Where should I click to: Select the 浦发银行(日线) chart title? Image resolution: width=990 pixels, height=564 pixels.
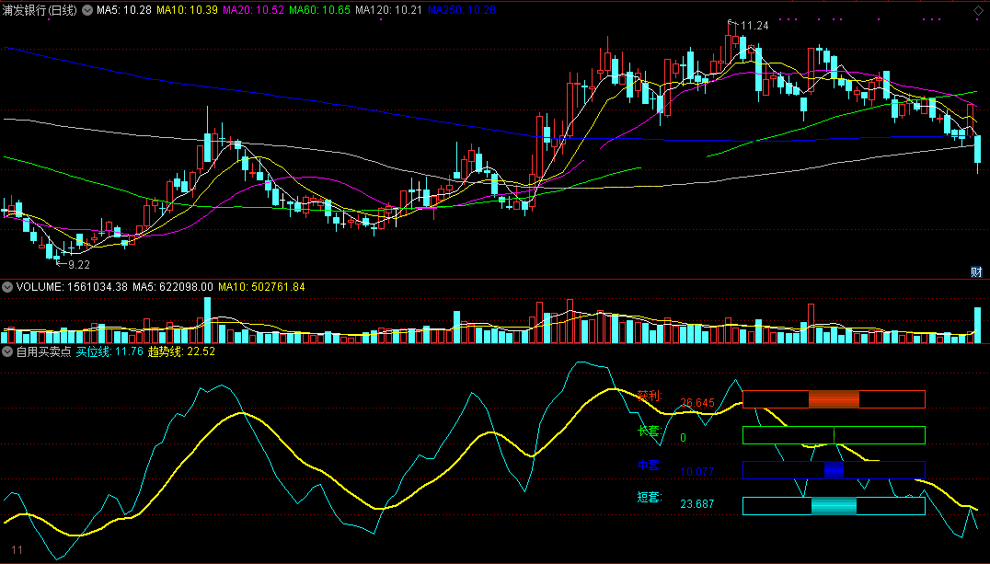pos(40,10)
